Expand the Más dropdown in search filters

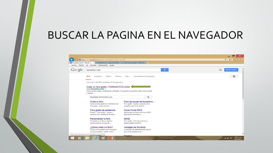tap(128, 76)
